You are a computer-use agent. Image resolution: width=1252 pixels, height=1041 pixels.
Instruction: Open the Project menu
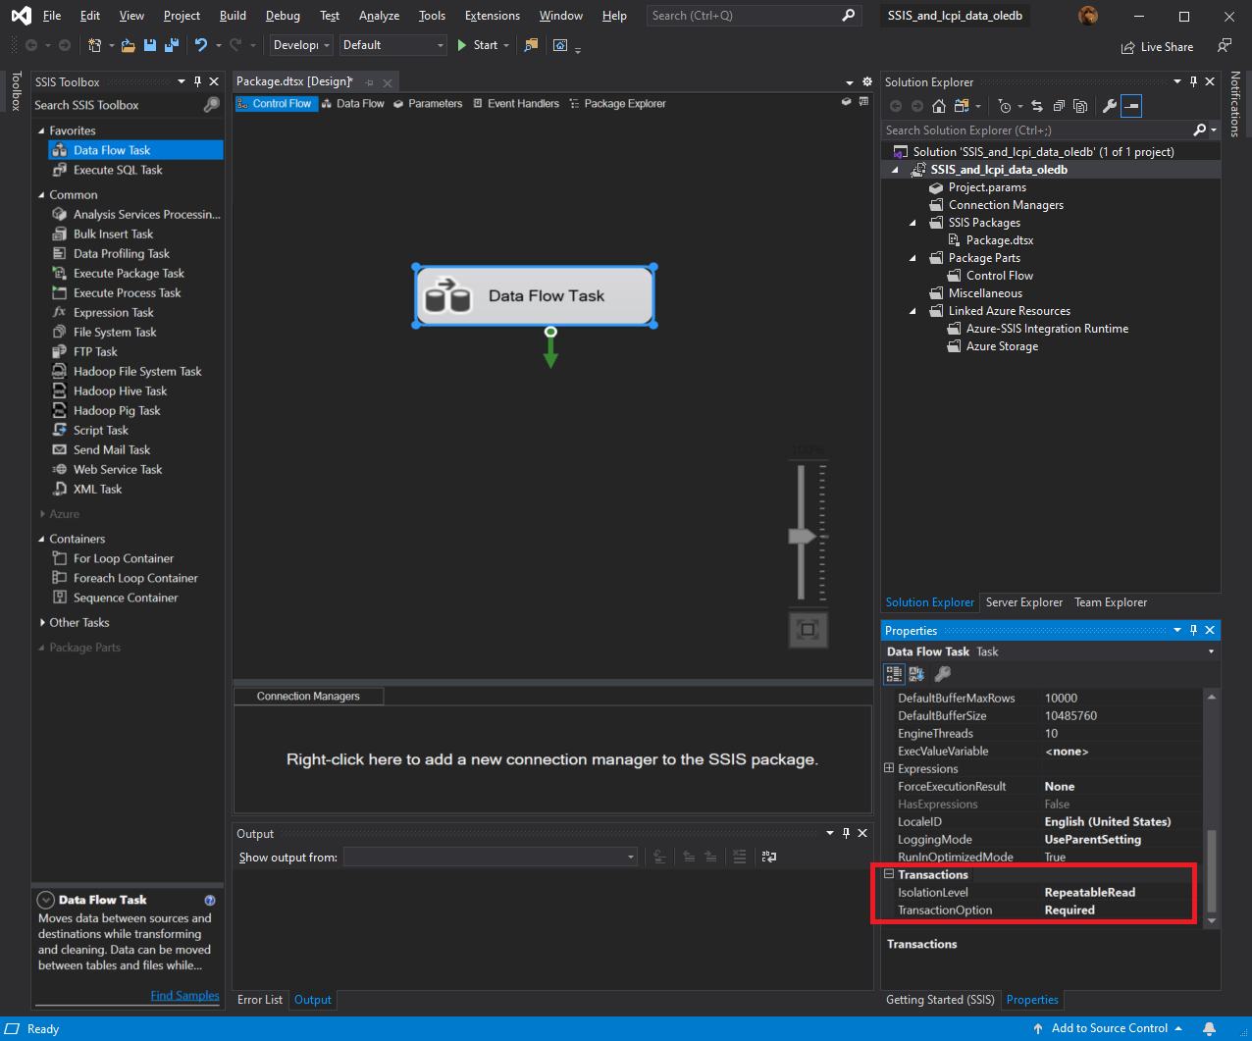tap(182, 16)
